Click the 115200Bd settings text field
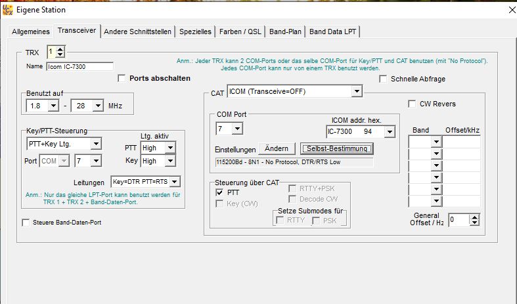 [294, 162]
